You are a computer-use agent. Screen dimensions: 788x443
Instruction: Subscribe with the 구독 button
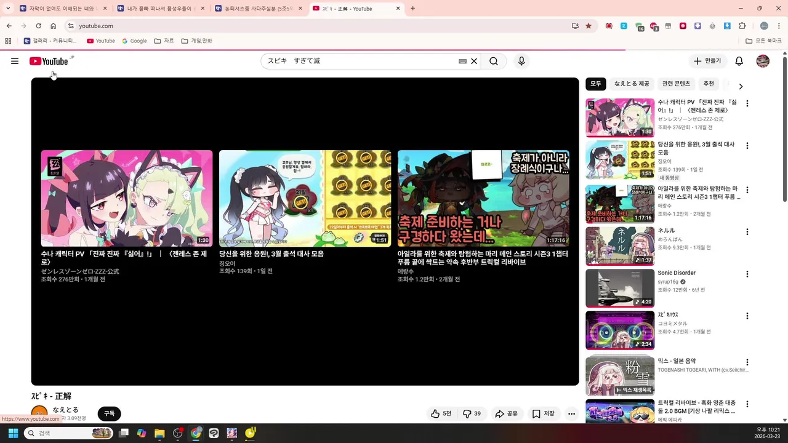tap(109, 413)
